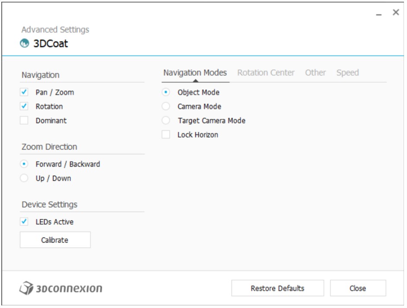Switch to the Speed tab
Viewport: 407px width, 308px height.
coord(347,73)
